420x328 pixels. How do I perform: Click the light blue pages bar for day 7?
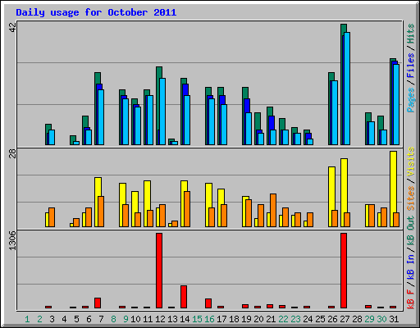(x=101, y=117)
